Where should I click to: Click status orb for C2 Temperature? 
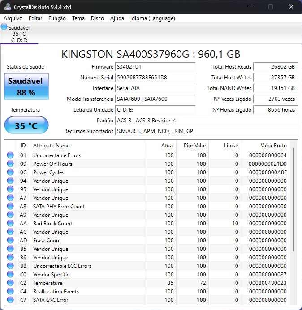tap(10, 283)
